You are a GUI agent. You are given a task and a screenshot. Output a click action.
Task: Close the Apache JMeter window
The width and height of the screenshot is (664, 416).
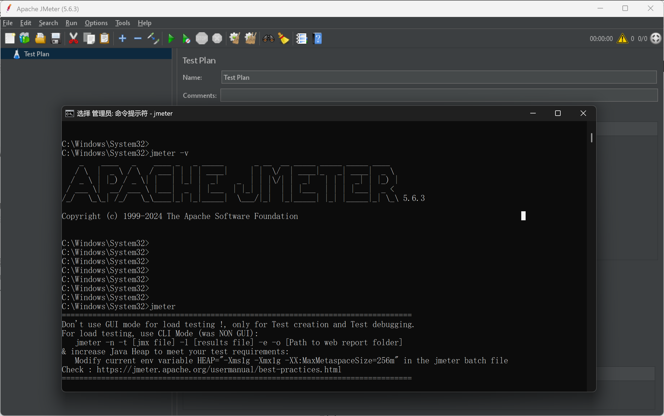coord(650,8)
